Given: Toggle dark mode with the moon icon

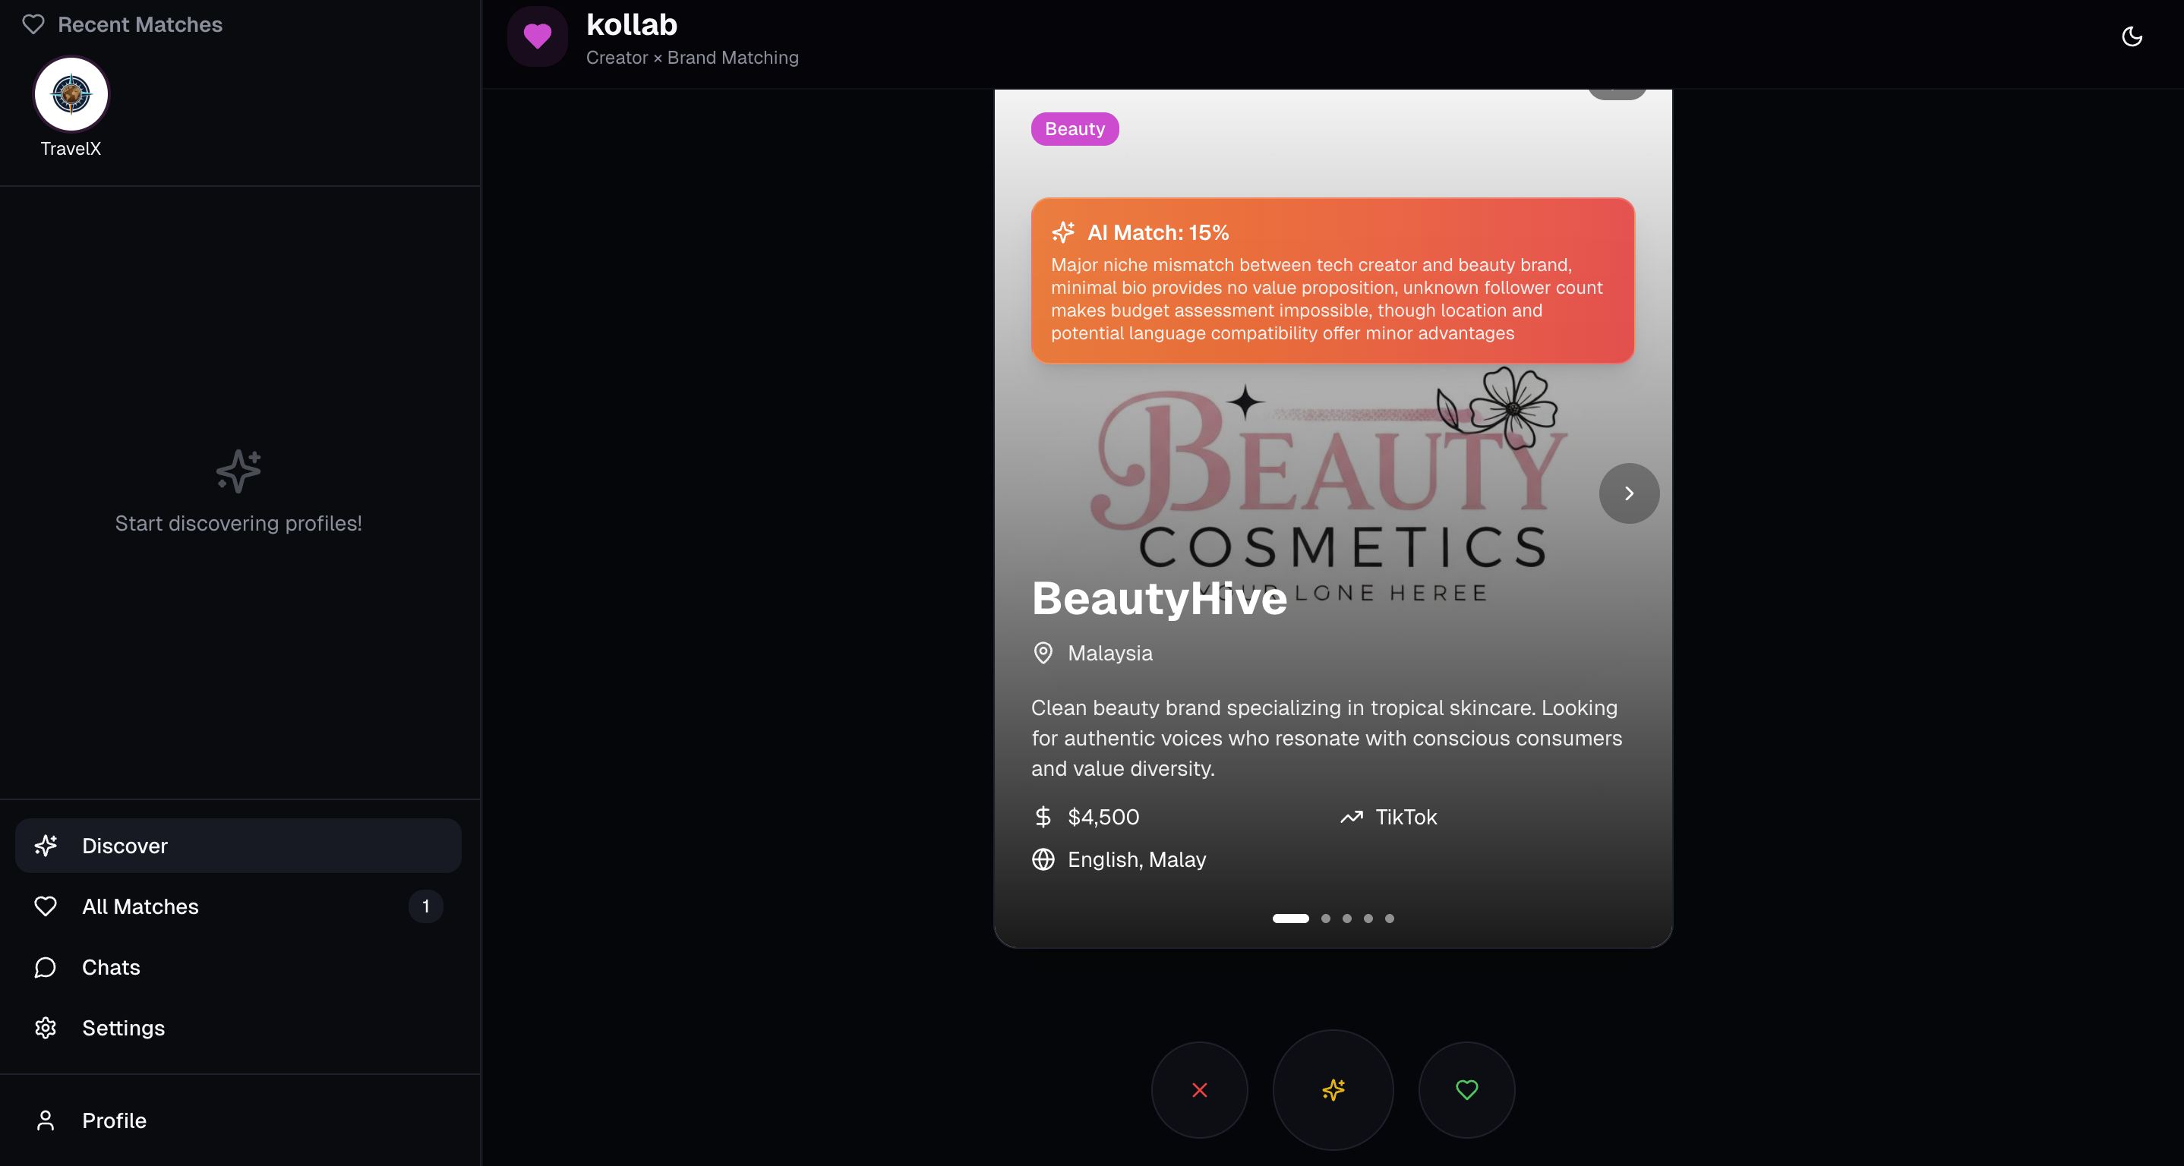Looking at the screenshot, I should tap(2132, 36).
